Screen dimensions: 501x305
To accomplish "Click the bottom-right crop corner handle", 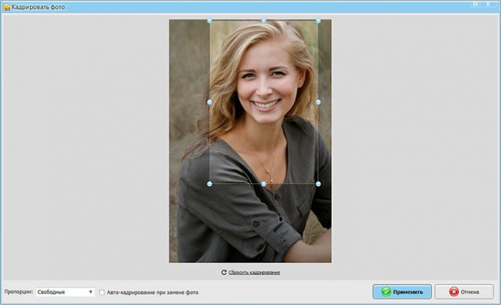I will (318, 183).
